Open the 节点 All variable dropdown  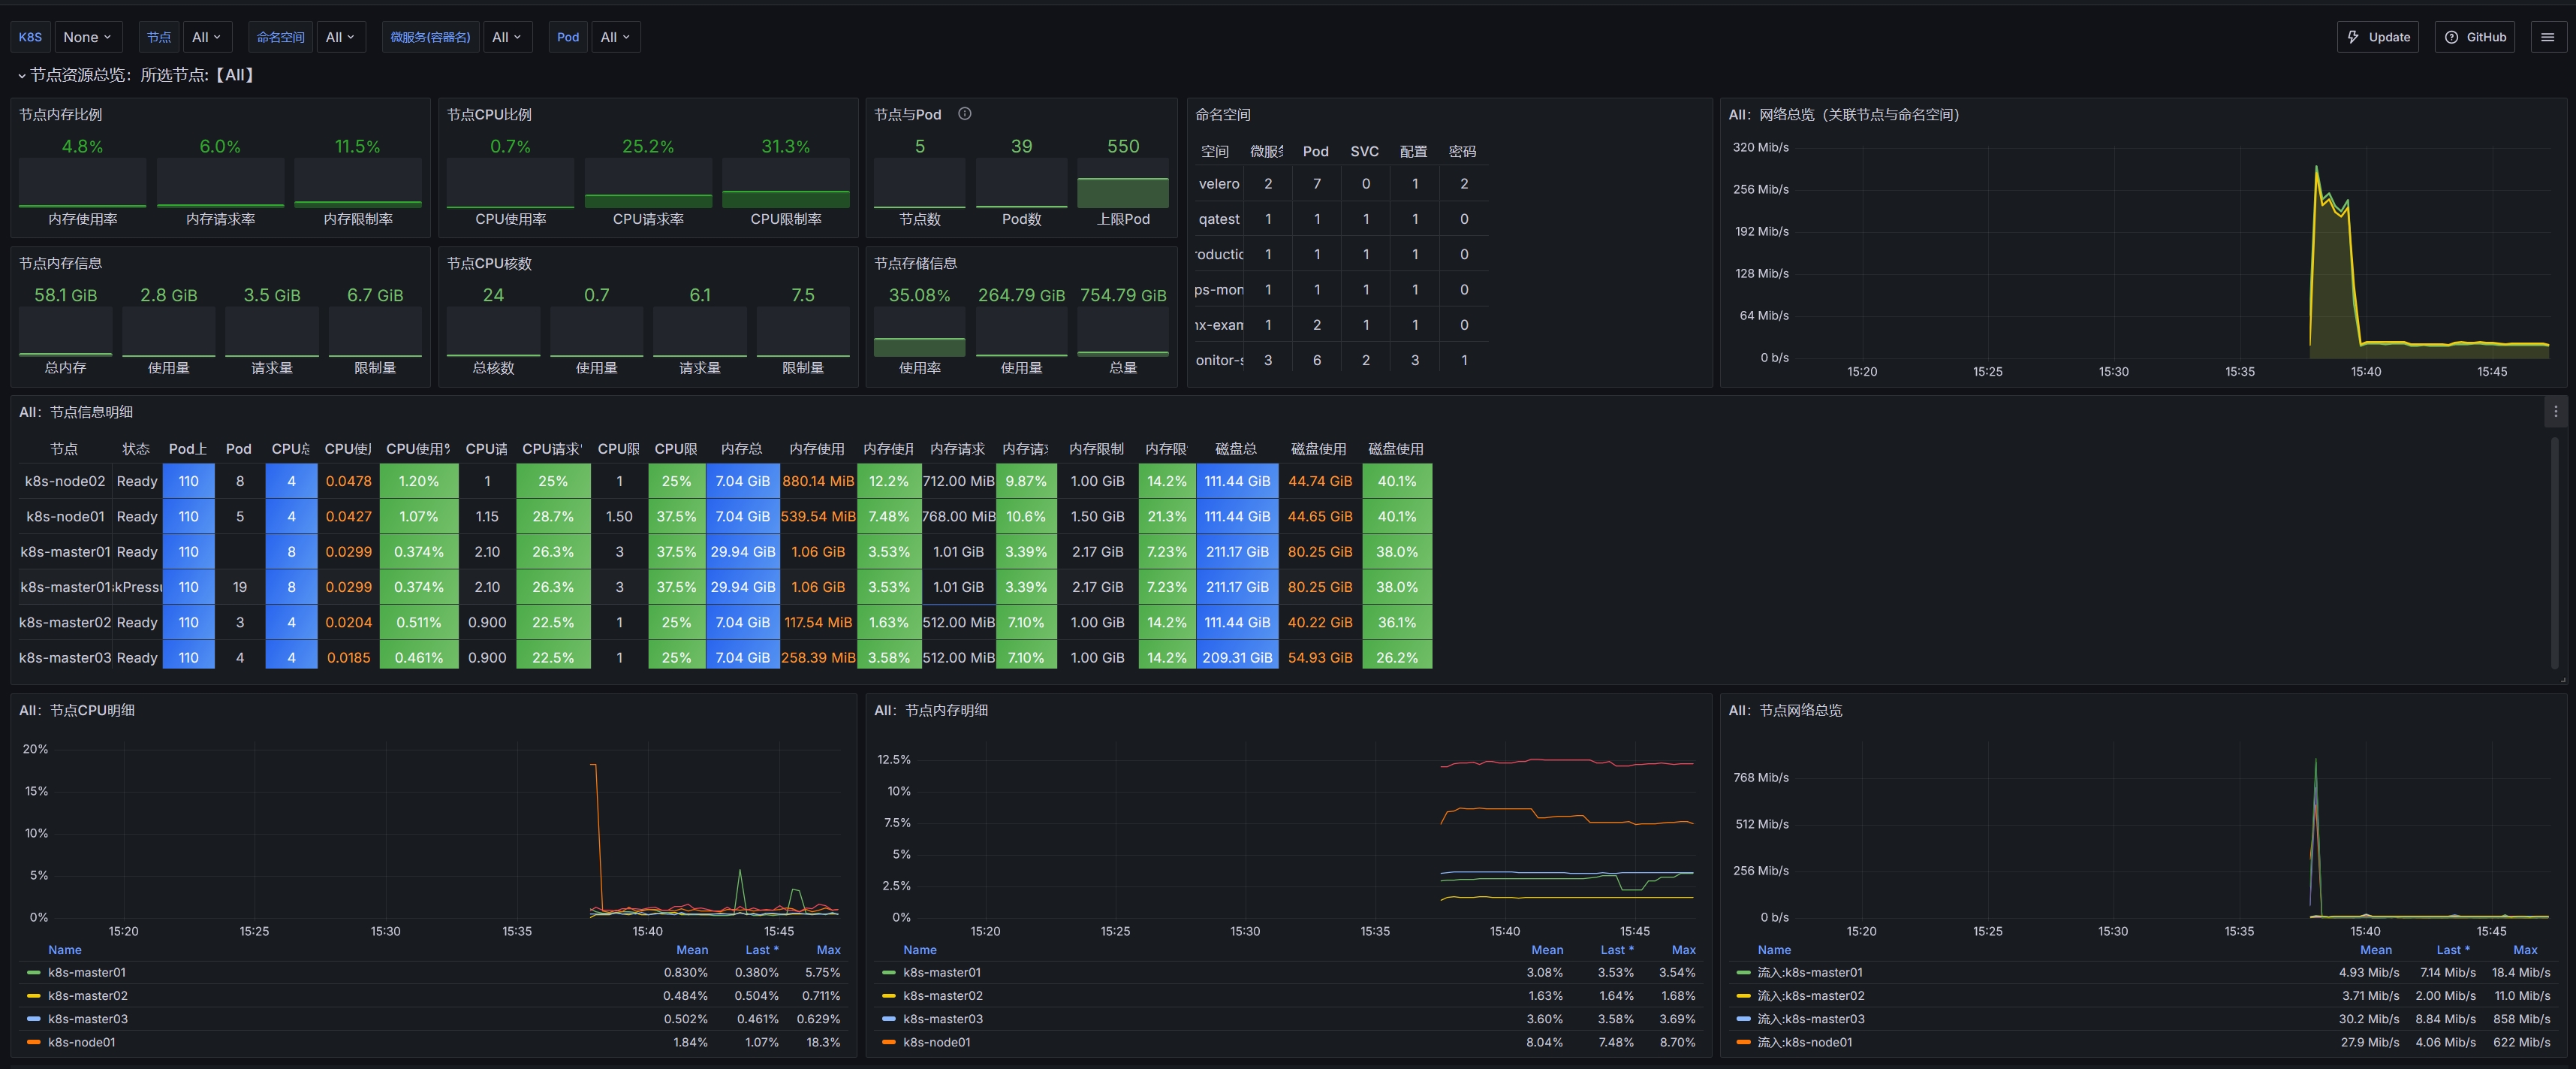[207, 37]
